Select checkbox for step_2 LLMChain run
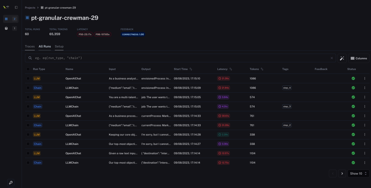Screen dimensions: 371x188 [28, 125]
